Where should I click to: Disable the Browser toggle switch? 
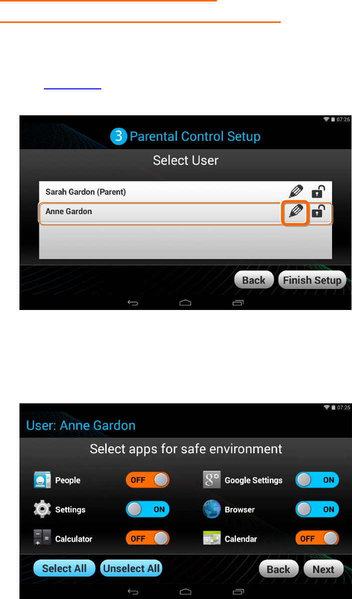[x=317, y=510]
